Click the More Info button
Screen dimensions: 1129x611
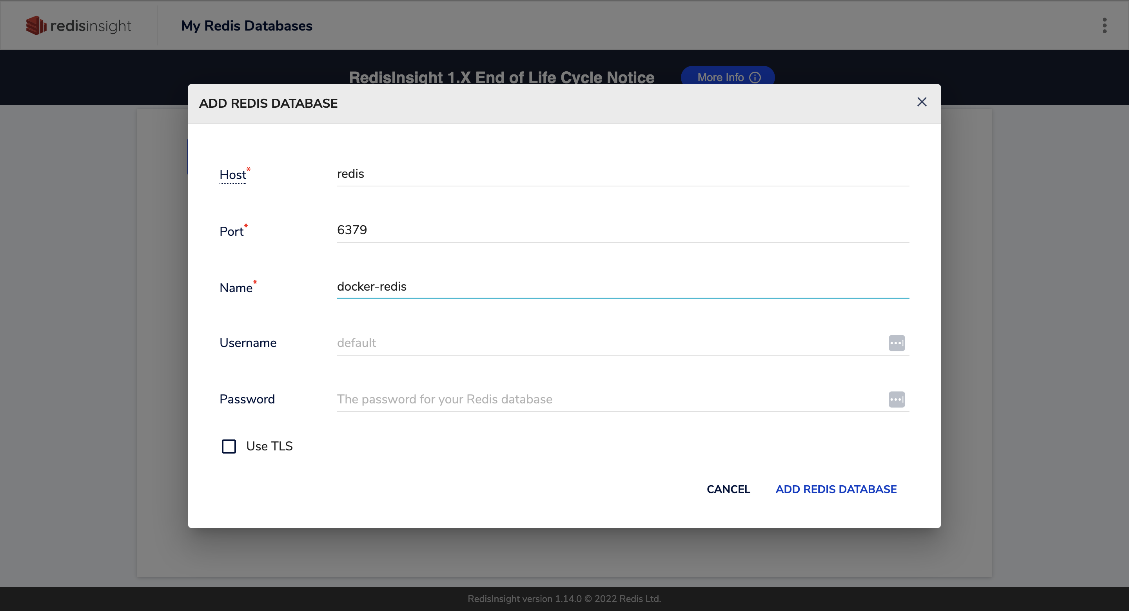point(720,77)
